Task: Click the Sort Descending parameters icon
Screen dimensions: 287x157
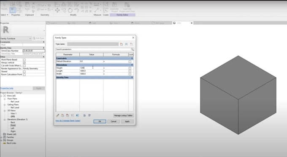Action: coord(89,115)
